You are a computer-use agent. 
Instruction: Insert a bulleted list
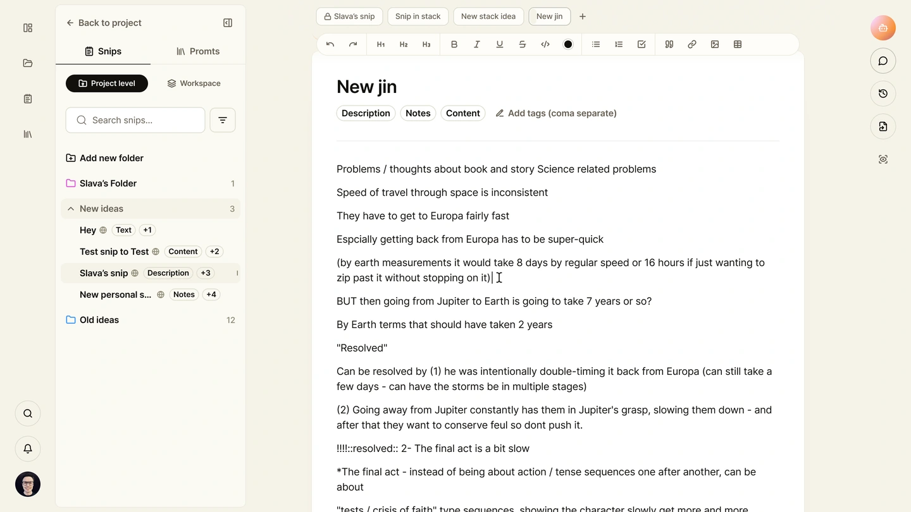pyautogui.click(x=596, y=44)
